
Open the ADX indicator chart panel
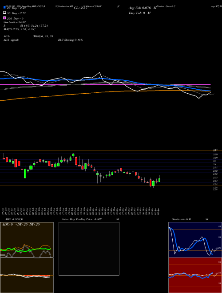click(x=27, y=240)
